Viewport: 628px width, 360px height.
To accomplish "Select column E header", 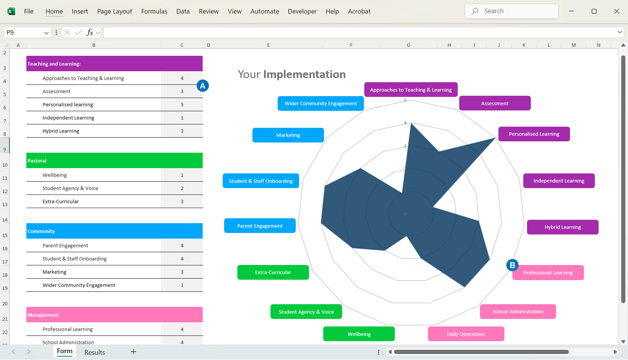I will [x=269, y=45].
